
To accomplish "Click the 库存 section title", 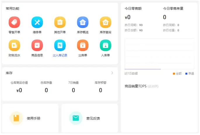I will pyautogui.click(x=9, y=73).
